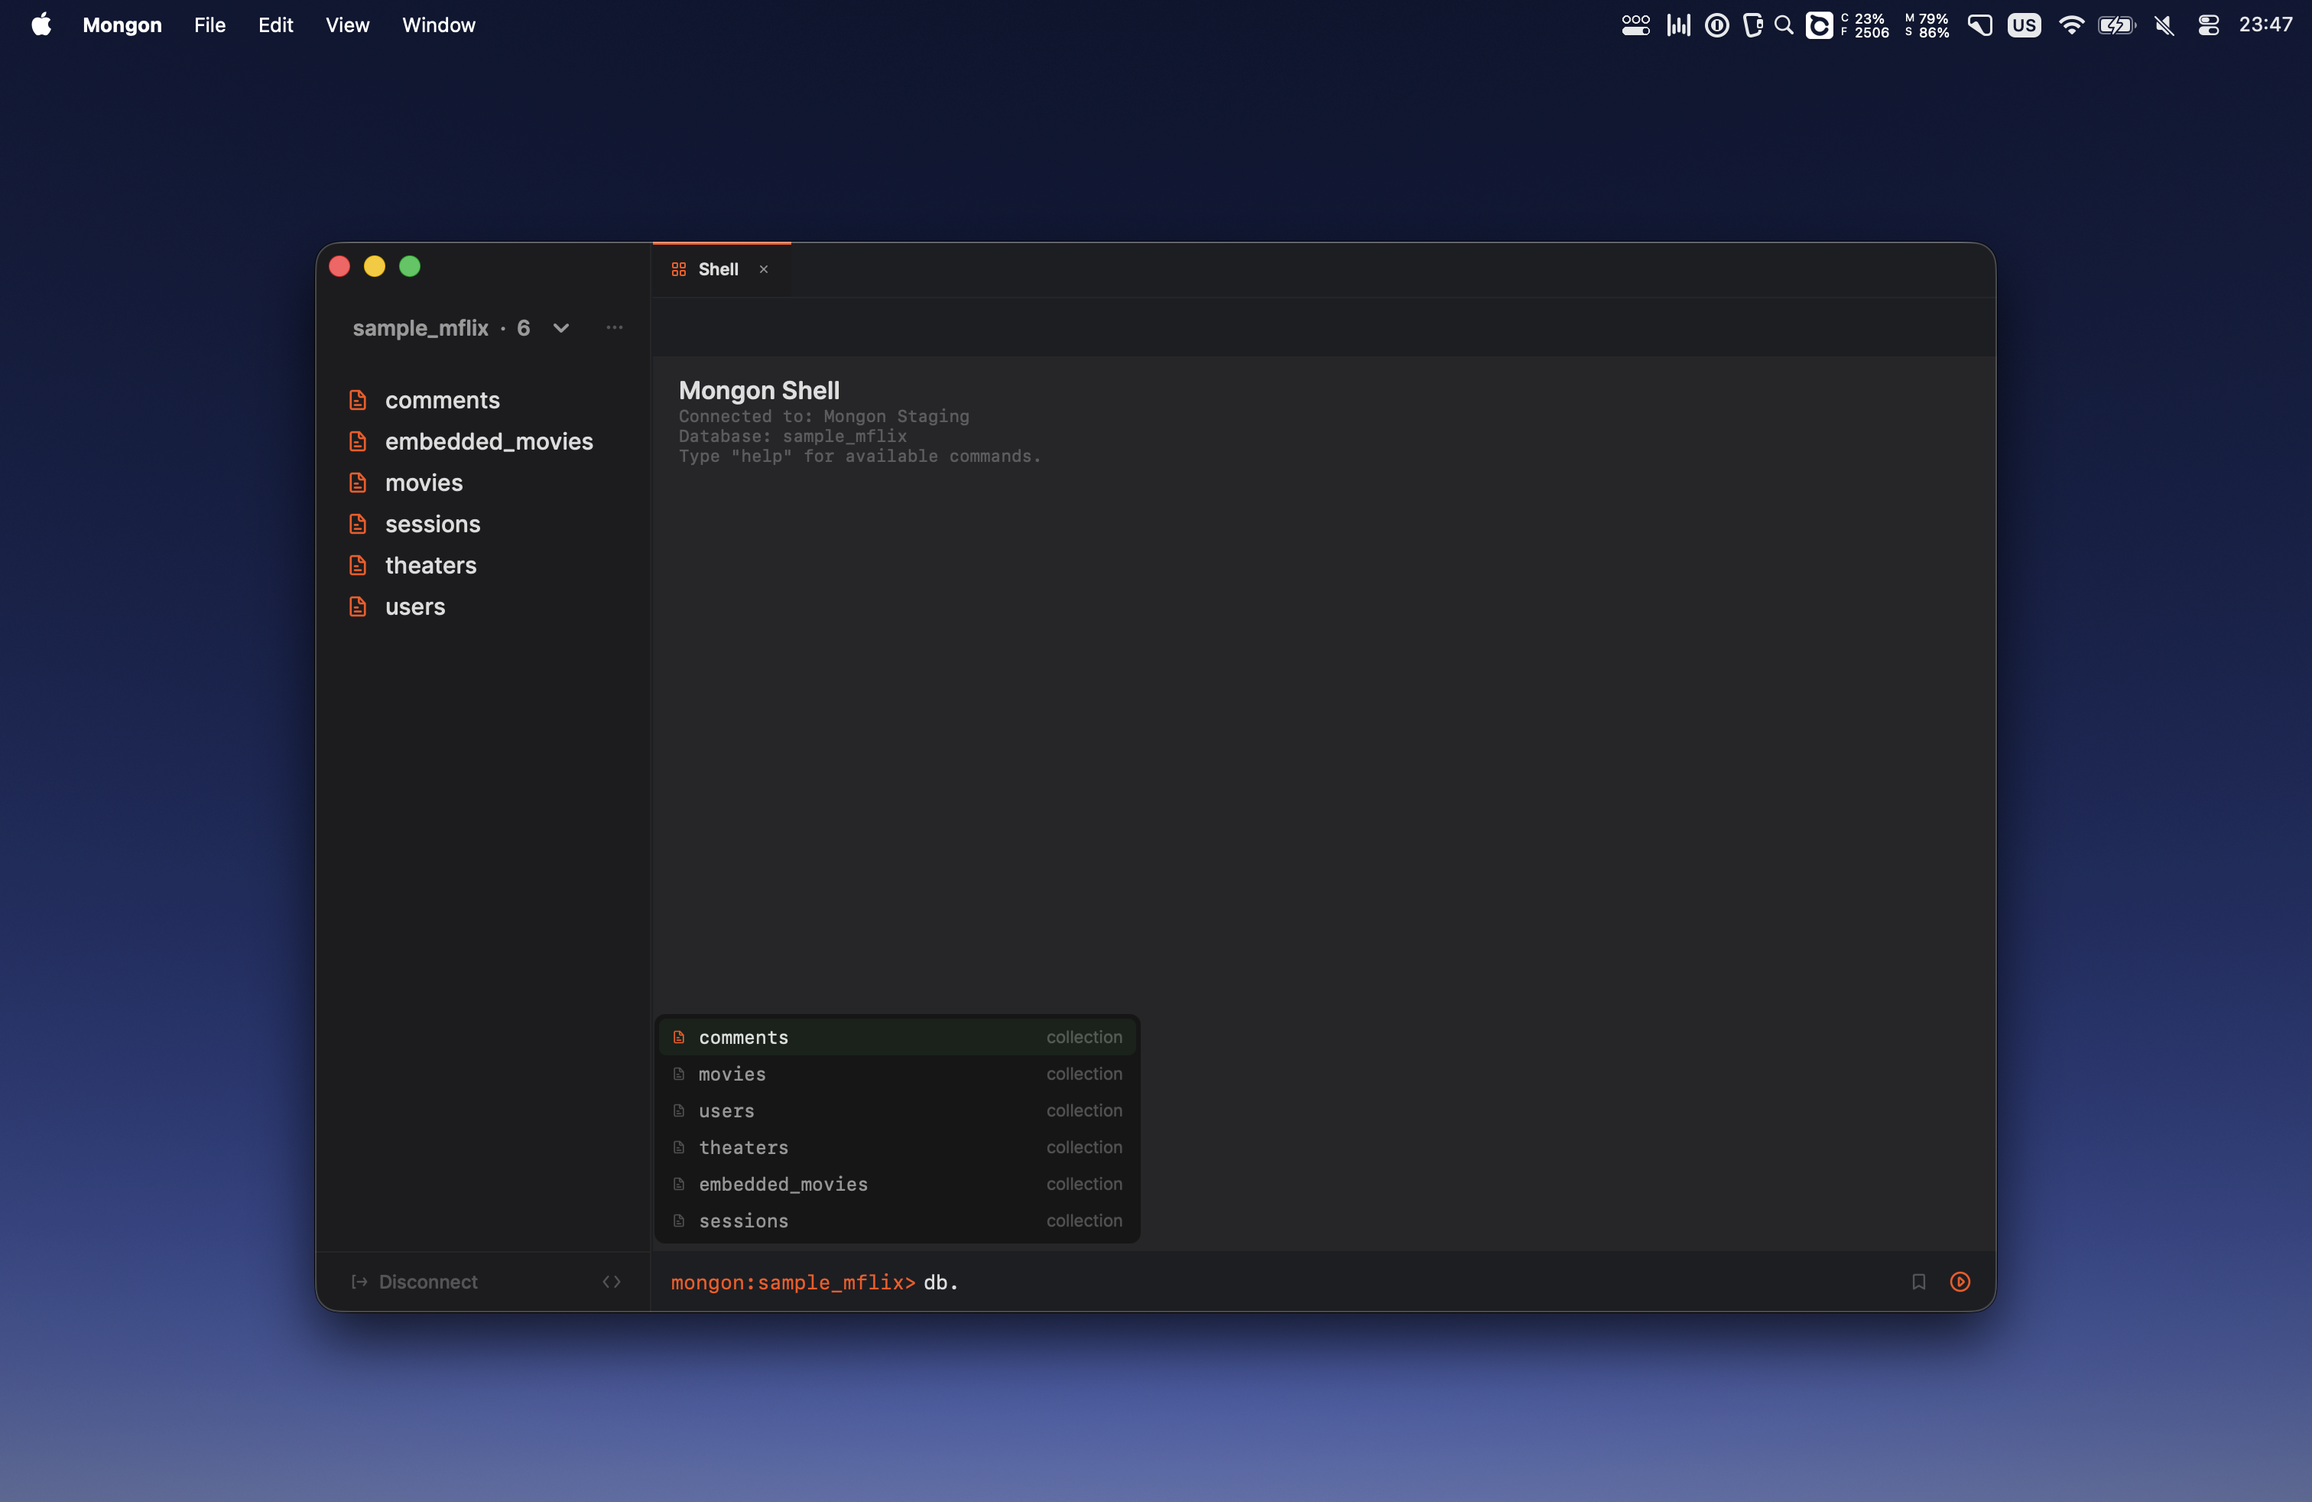
Task: Click the muted sound icon in menu bar
Action: [2164, 25]
